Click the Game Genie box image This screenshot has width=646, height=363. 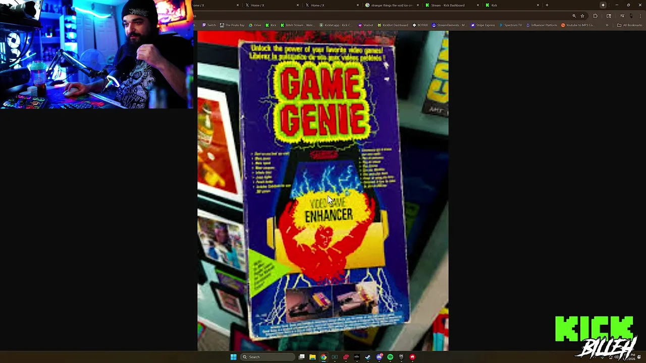click(323, 191)
